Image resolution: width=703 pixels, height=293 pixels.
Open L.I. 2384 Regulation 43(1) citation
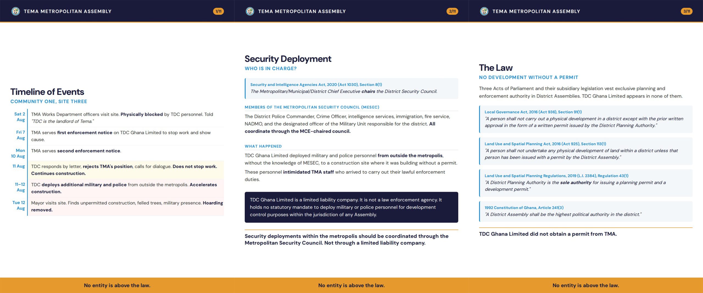556,176
